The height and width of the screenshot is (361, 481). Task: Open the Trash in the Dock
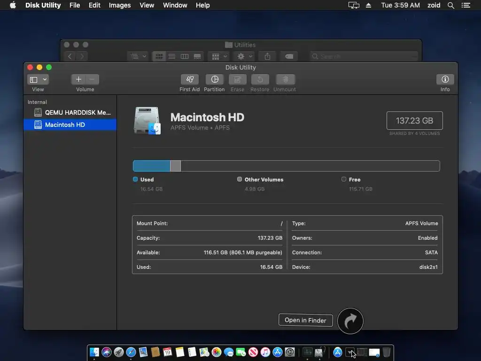[x=387, y=352]
